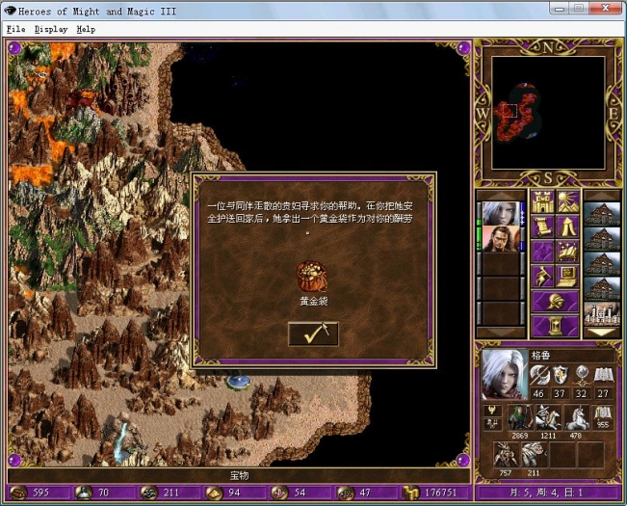Click the attack value 46
This screenshot has width=627, height=506.
tap(538, 393)
